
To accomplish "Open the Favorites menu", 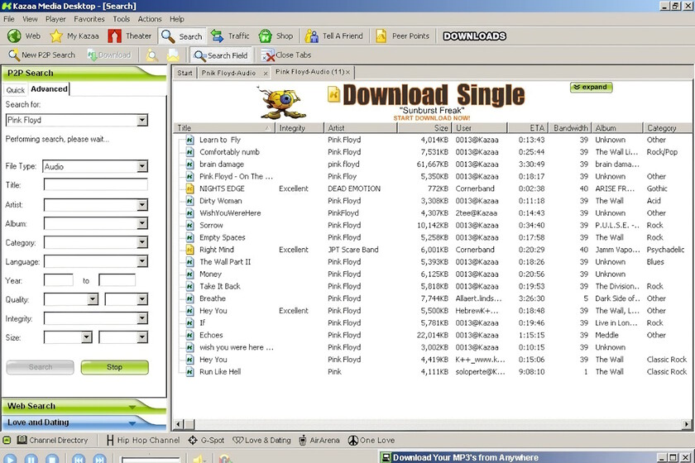I will (89, 19).
